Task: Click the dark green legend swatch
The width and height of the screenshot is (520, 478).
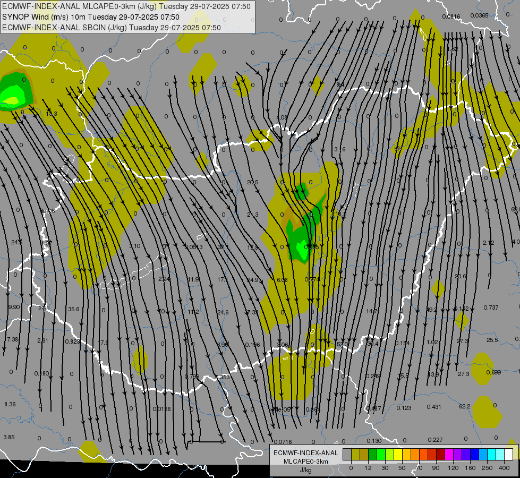Action: click(373, 454)
